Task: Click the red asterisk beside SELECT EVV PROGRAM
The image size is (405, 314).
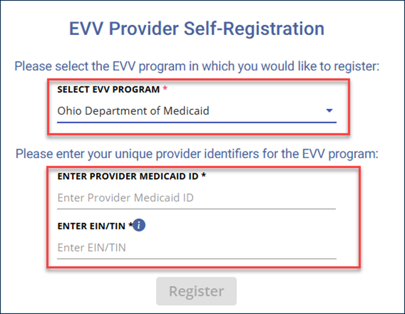Action: coord(165,89)
